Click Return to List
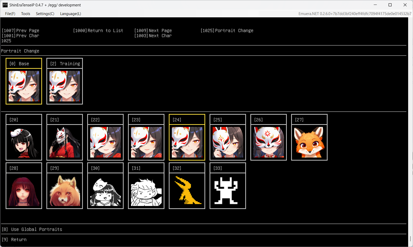413x247 pixels. tap(98, 31)
